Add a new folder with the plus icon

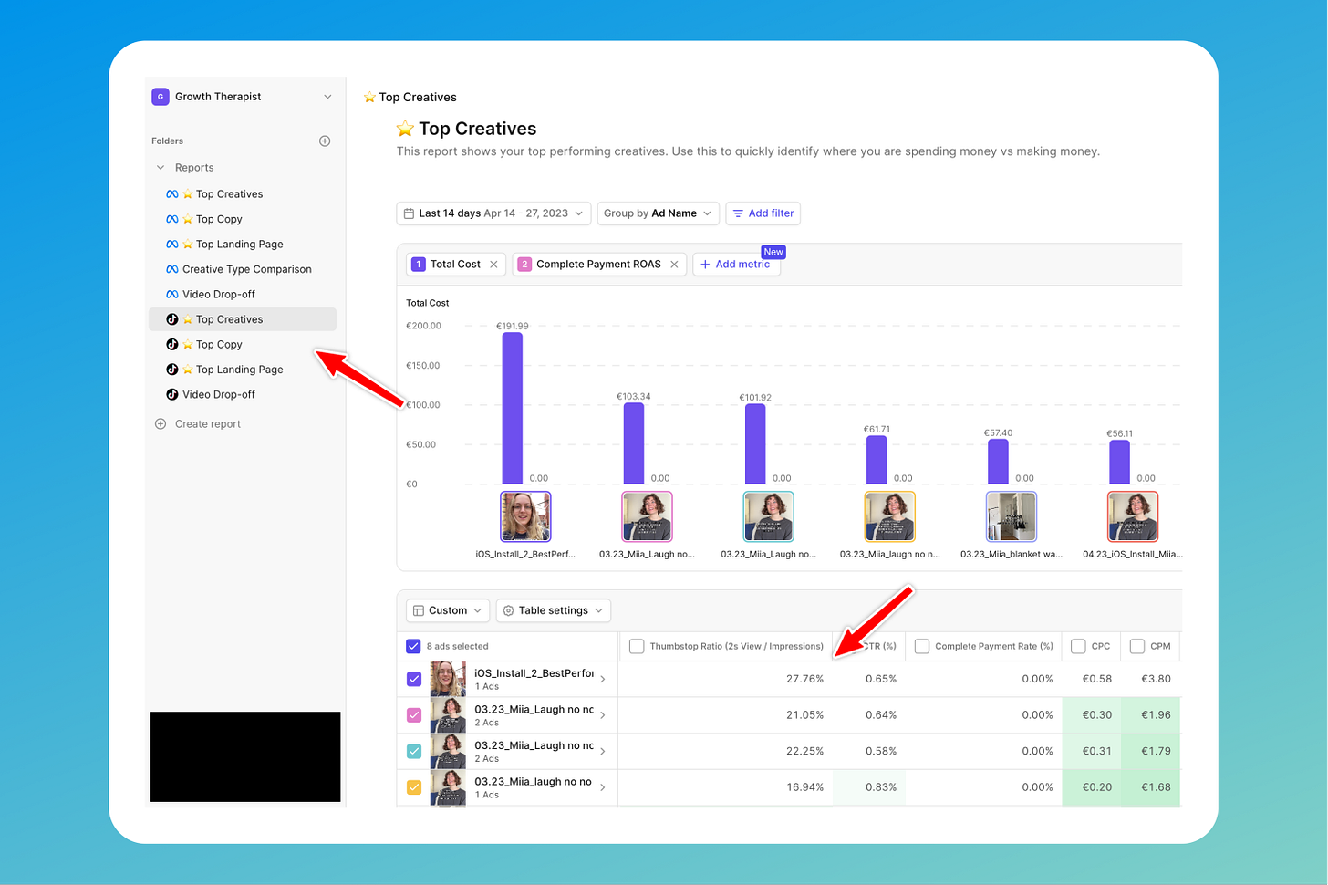(325, 141)
